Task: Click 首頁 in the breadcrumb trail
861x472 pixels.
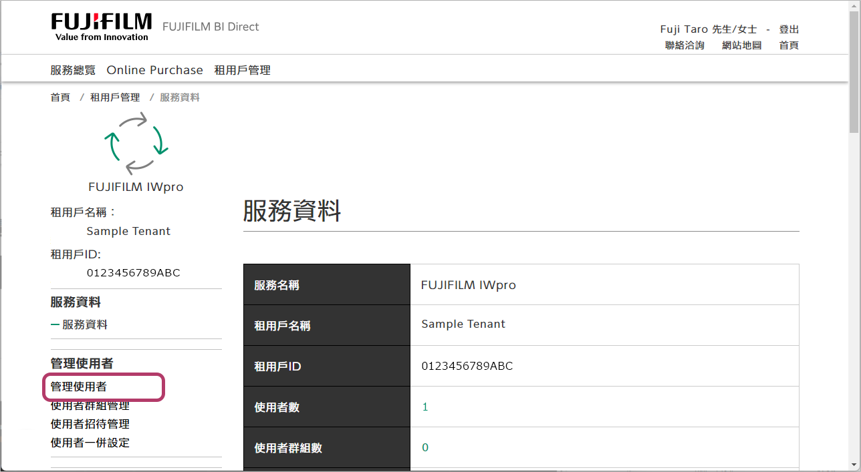Action: click(x=59, y=97)
